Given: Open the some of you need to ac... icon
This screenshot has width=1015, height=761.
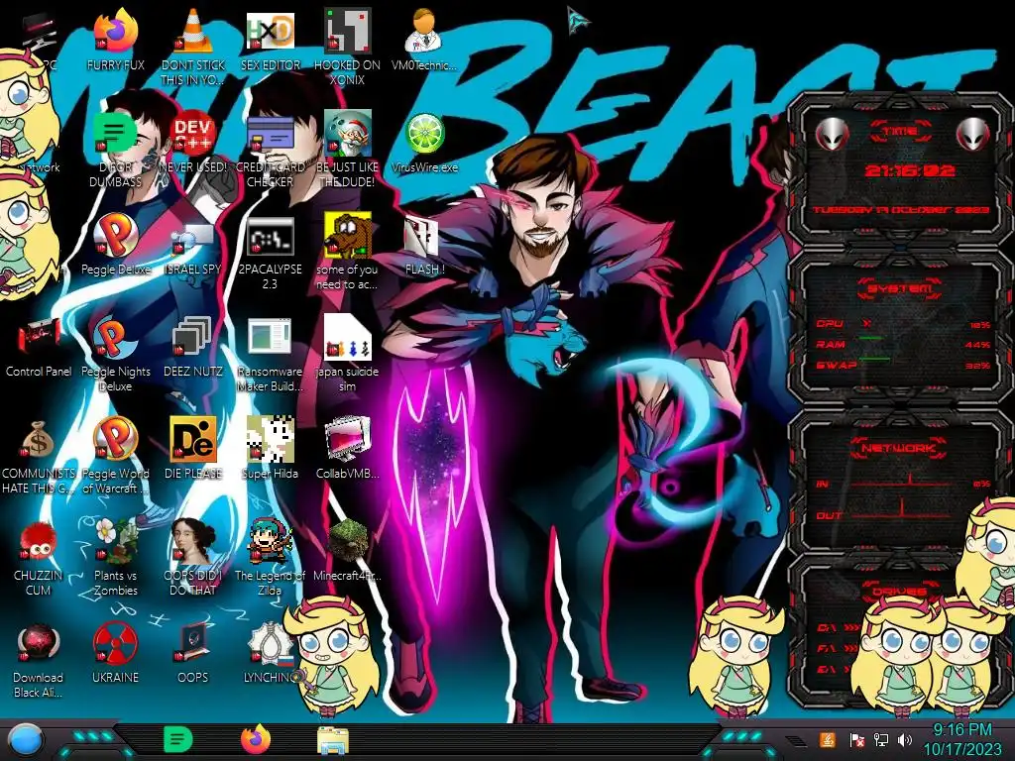Looking at the screenshot, I should click(x=348, y=235).
